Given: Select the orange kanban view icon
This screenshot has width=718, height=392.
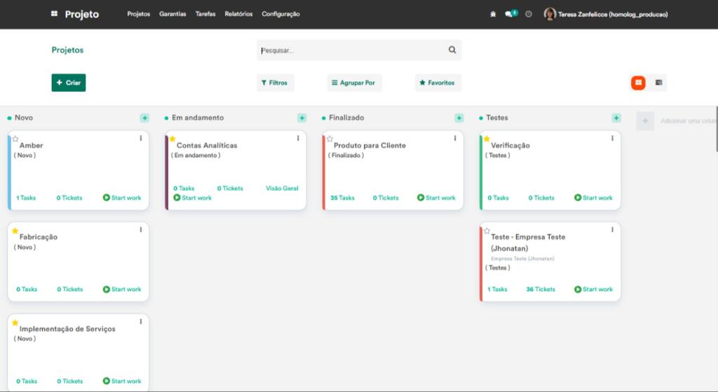Looking at the screenshot, I should 638,83.
